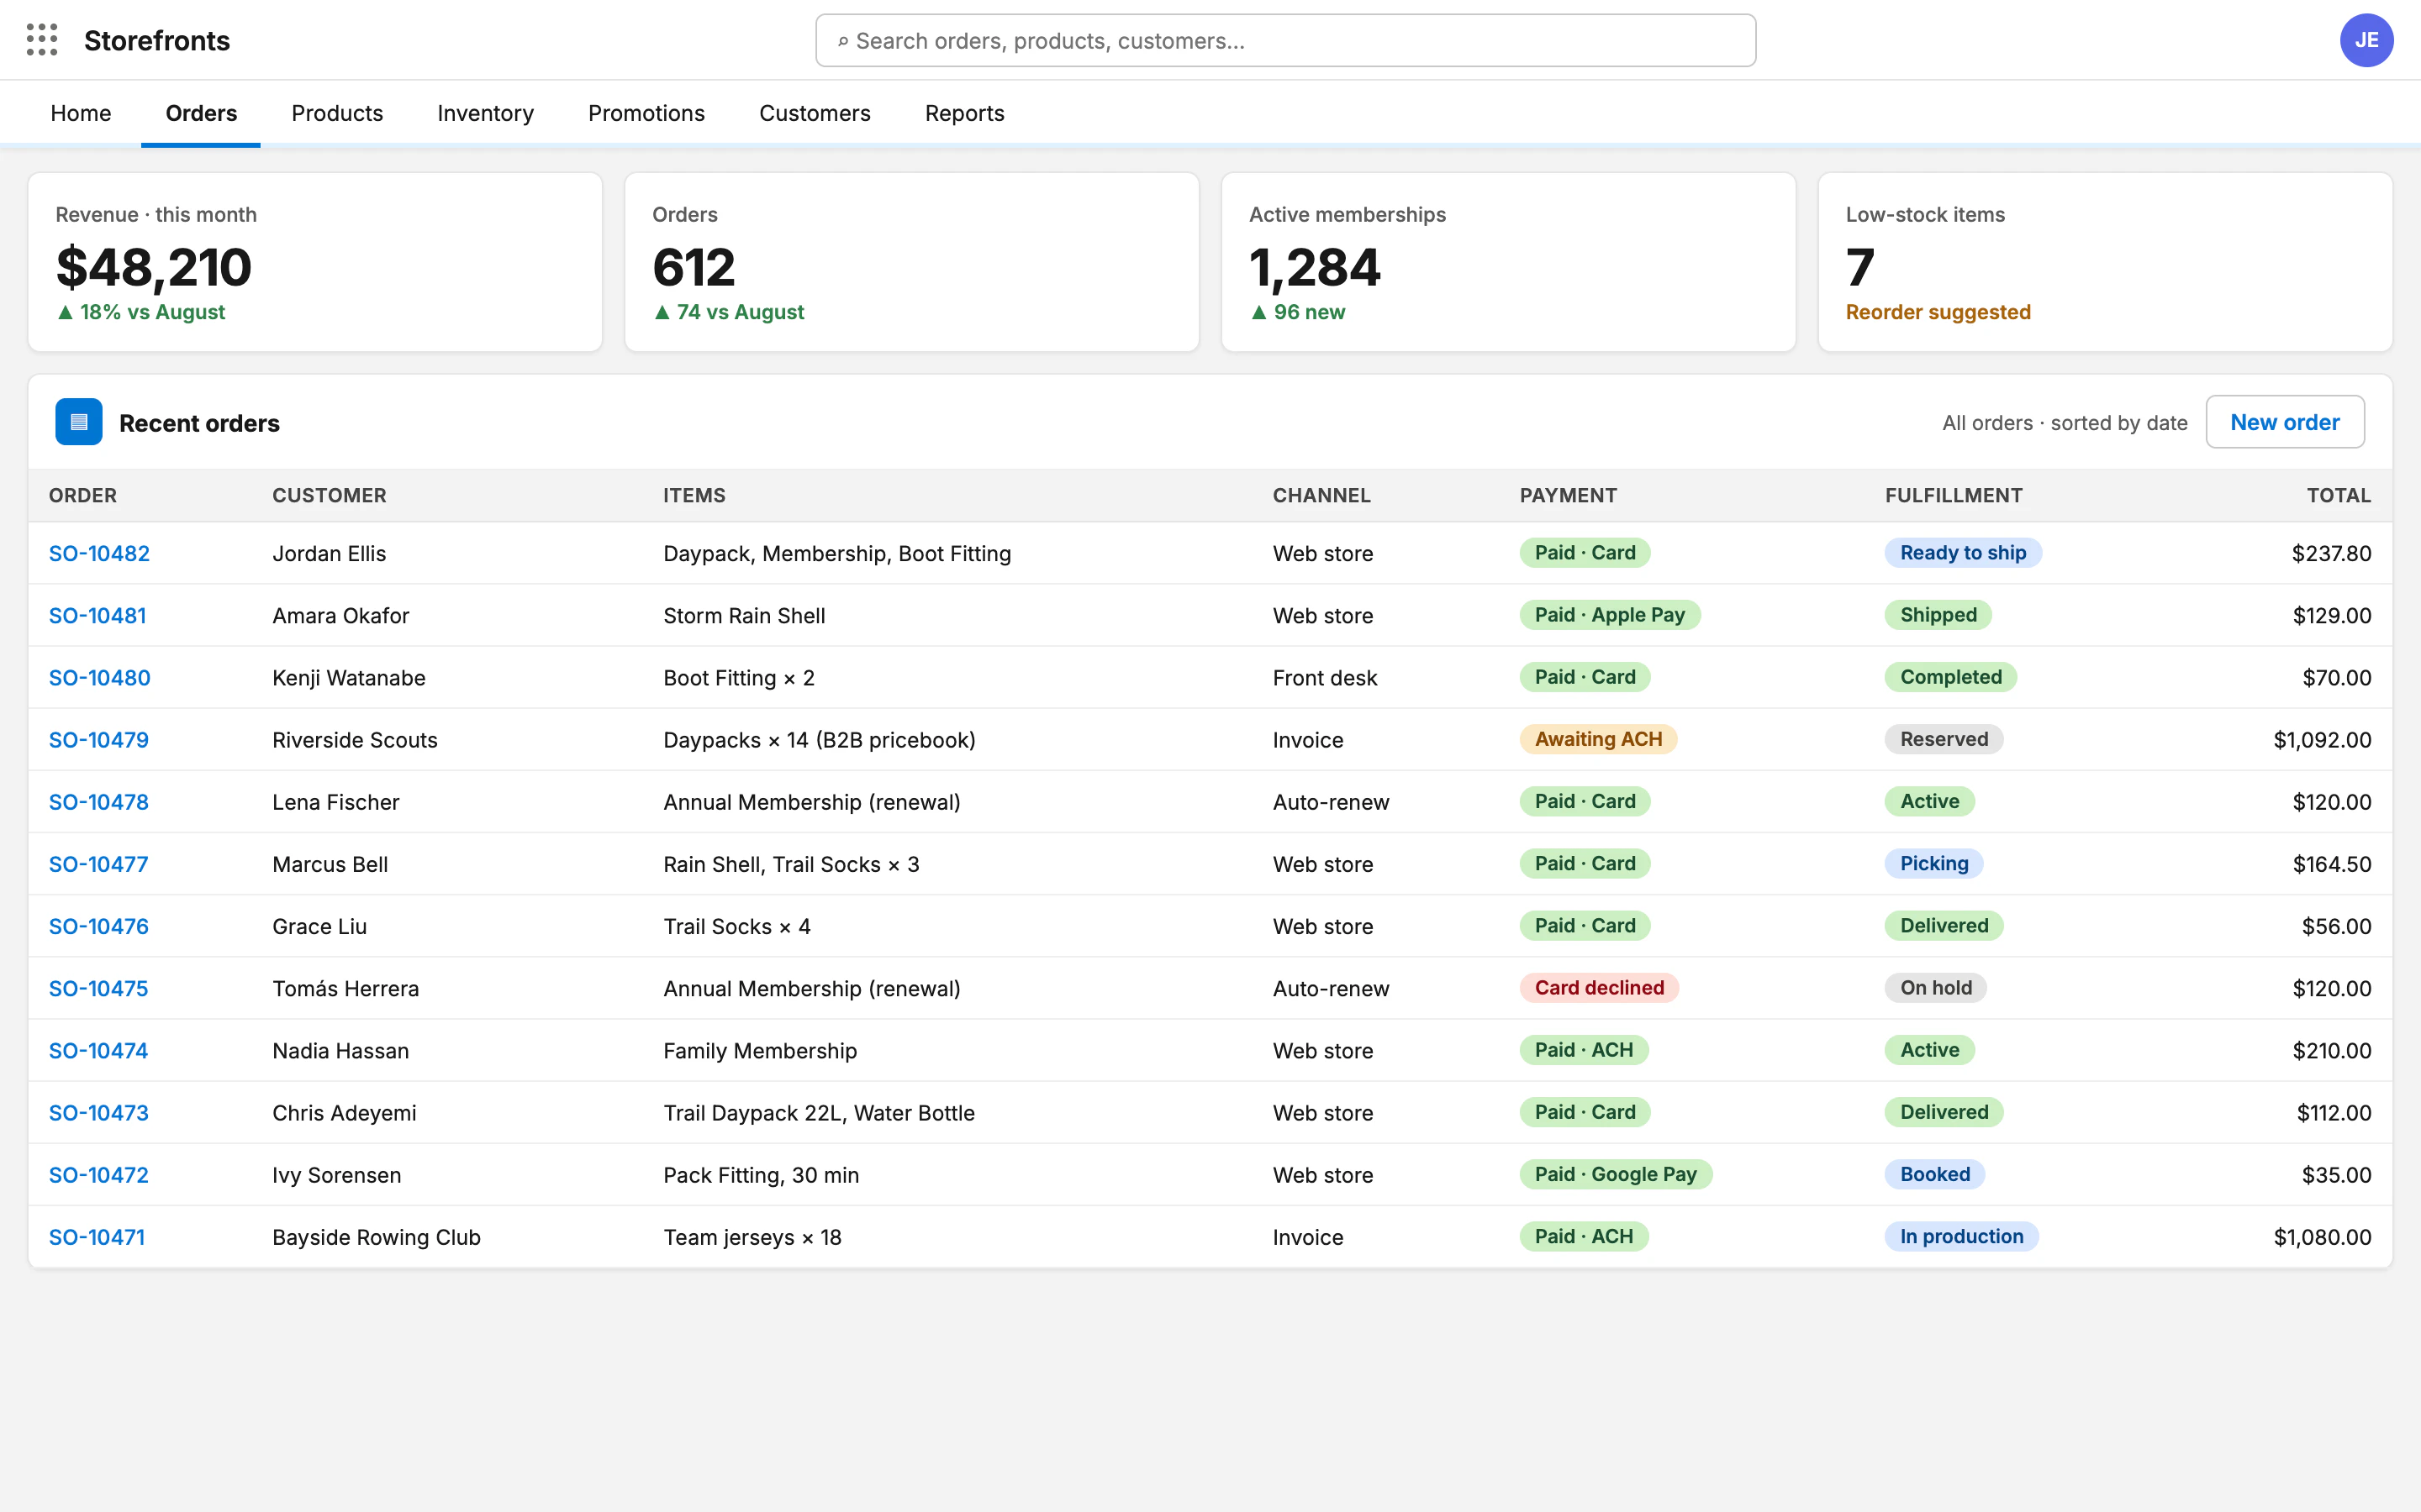Click the JE user avatar
This screenshot has width=2421, height=1512.
click(2366, 40)
